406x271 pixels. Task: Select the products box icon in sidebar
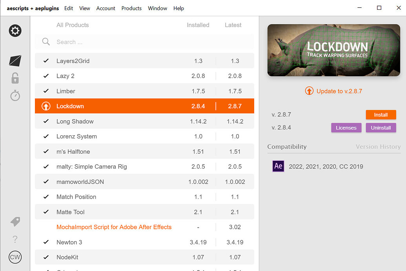pos(15,61)
